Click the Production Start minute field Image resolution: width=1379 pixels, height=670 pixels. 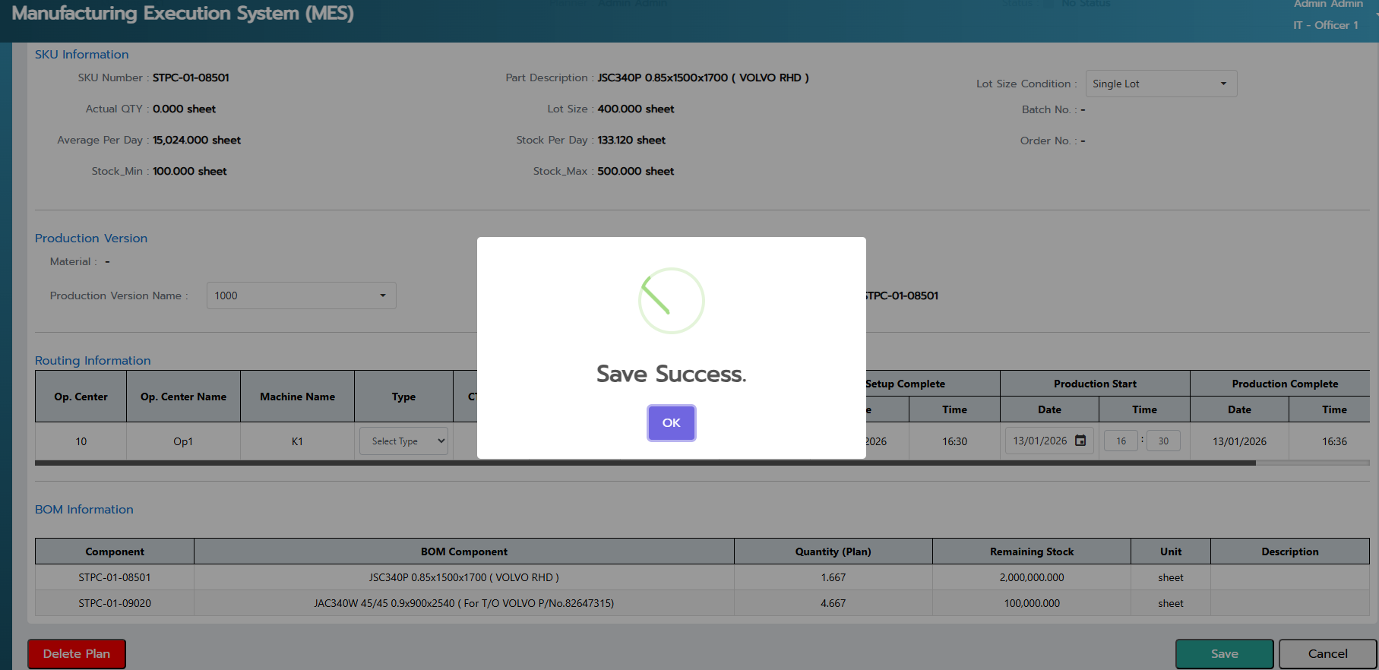[x=1163, y=441]
